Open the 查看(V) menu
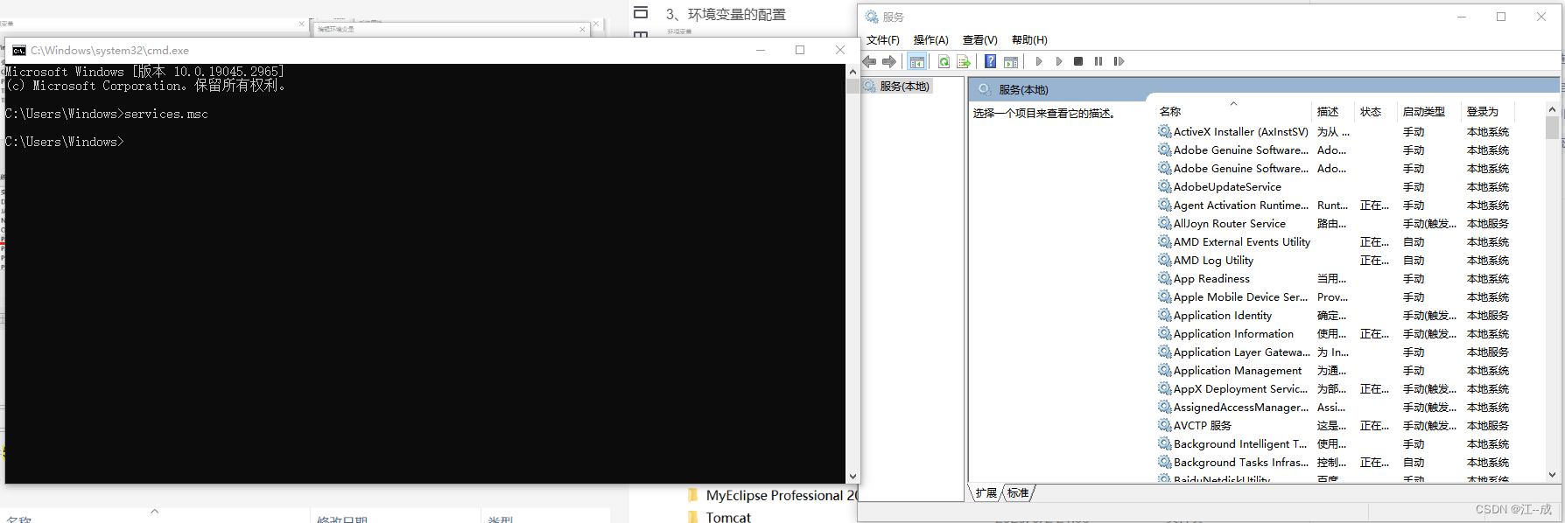Screen dimensions: 1565x523 pyautogui.click(x=979, y=40)
